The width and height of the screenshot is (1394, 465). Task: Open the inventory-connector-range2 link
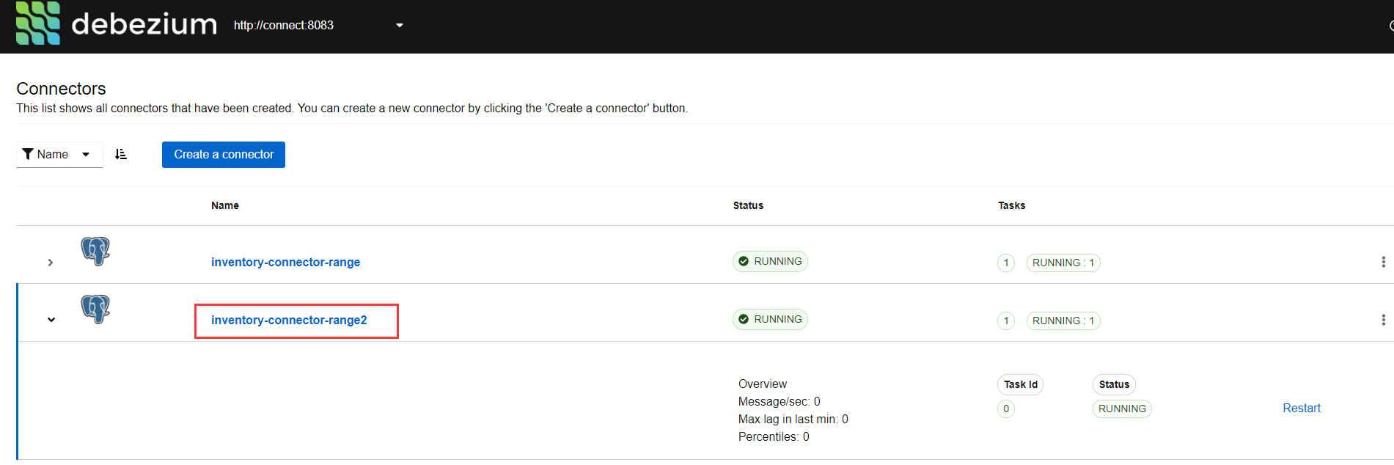pyautogui.click(x=289, y=320)
